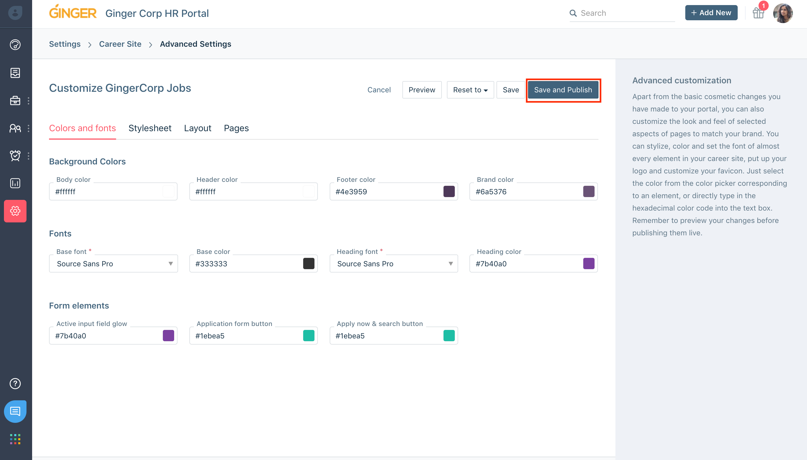Open the Brand color swatch
The image size is (807, 460).
coord(589,191)
